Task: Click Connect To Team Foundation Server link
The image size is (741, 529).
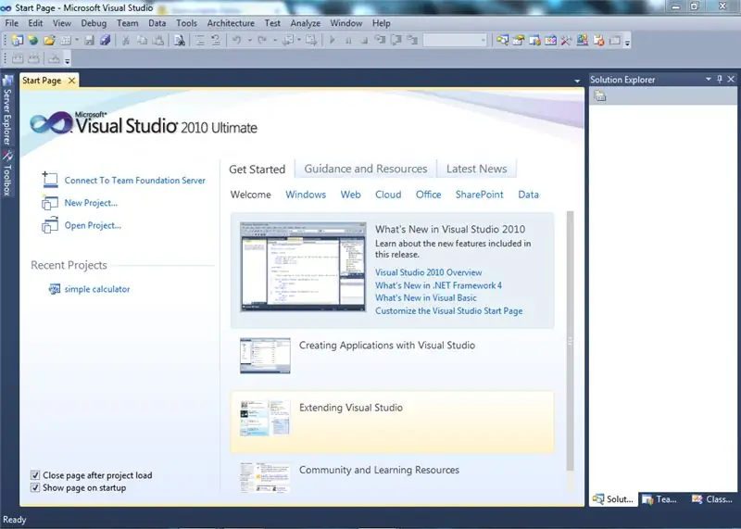Action: [x=134, y=180]
